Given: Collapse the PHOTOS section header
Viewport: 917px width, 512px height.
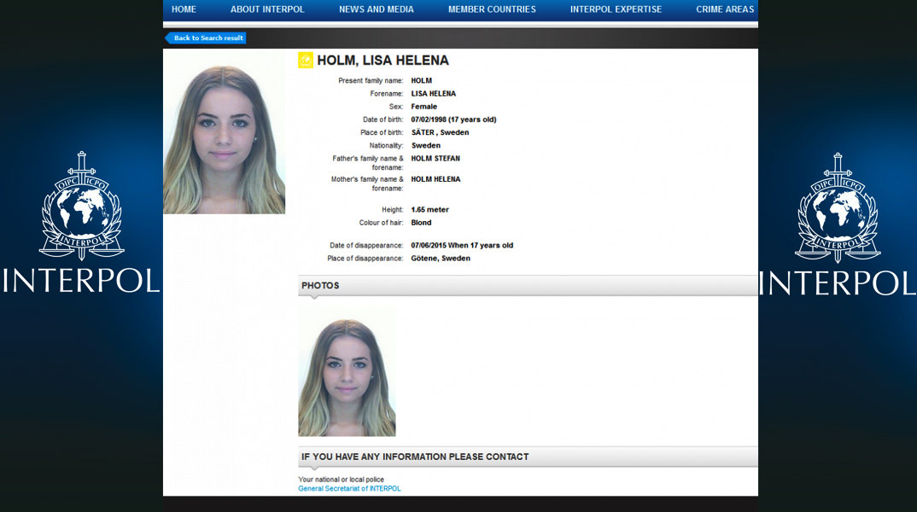Looking at the screenshot, I should point(527,286).
